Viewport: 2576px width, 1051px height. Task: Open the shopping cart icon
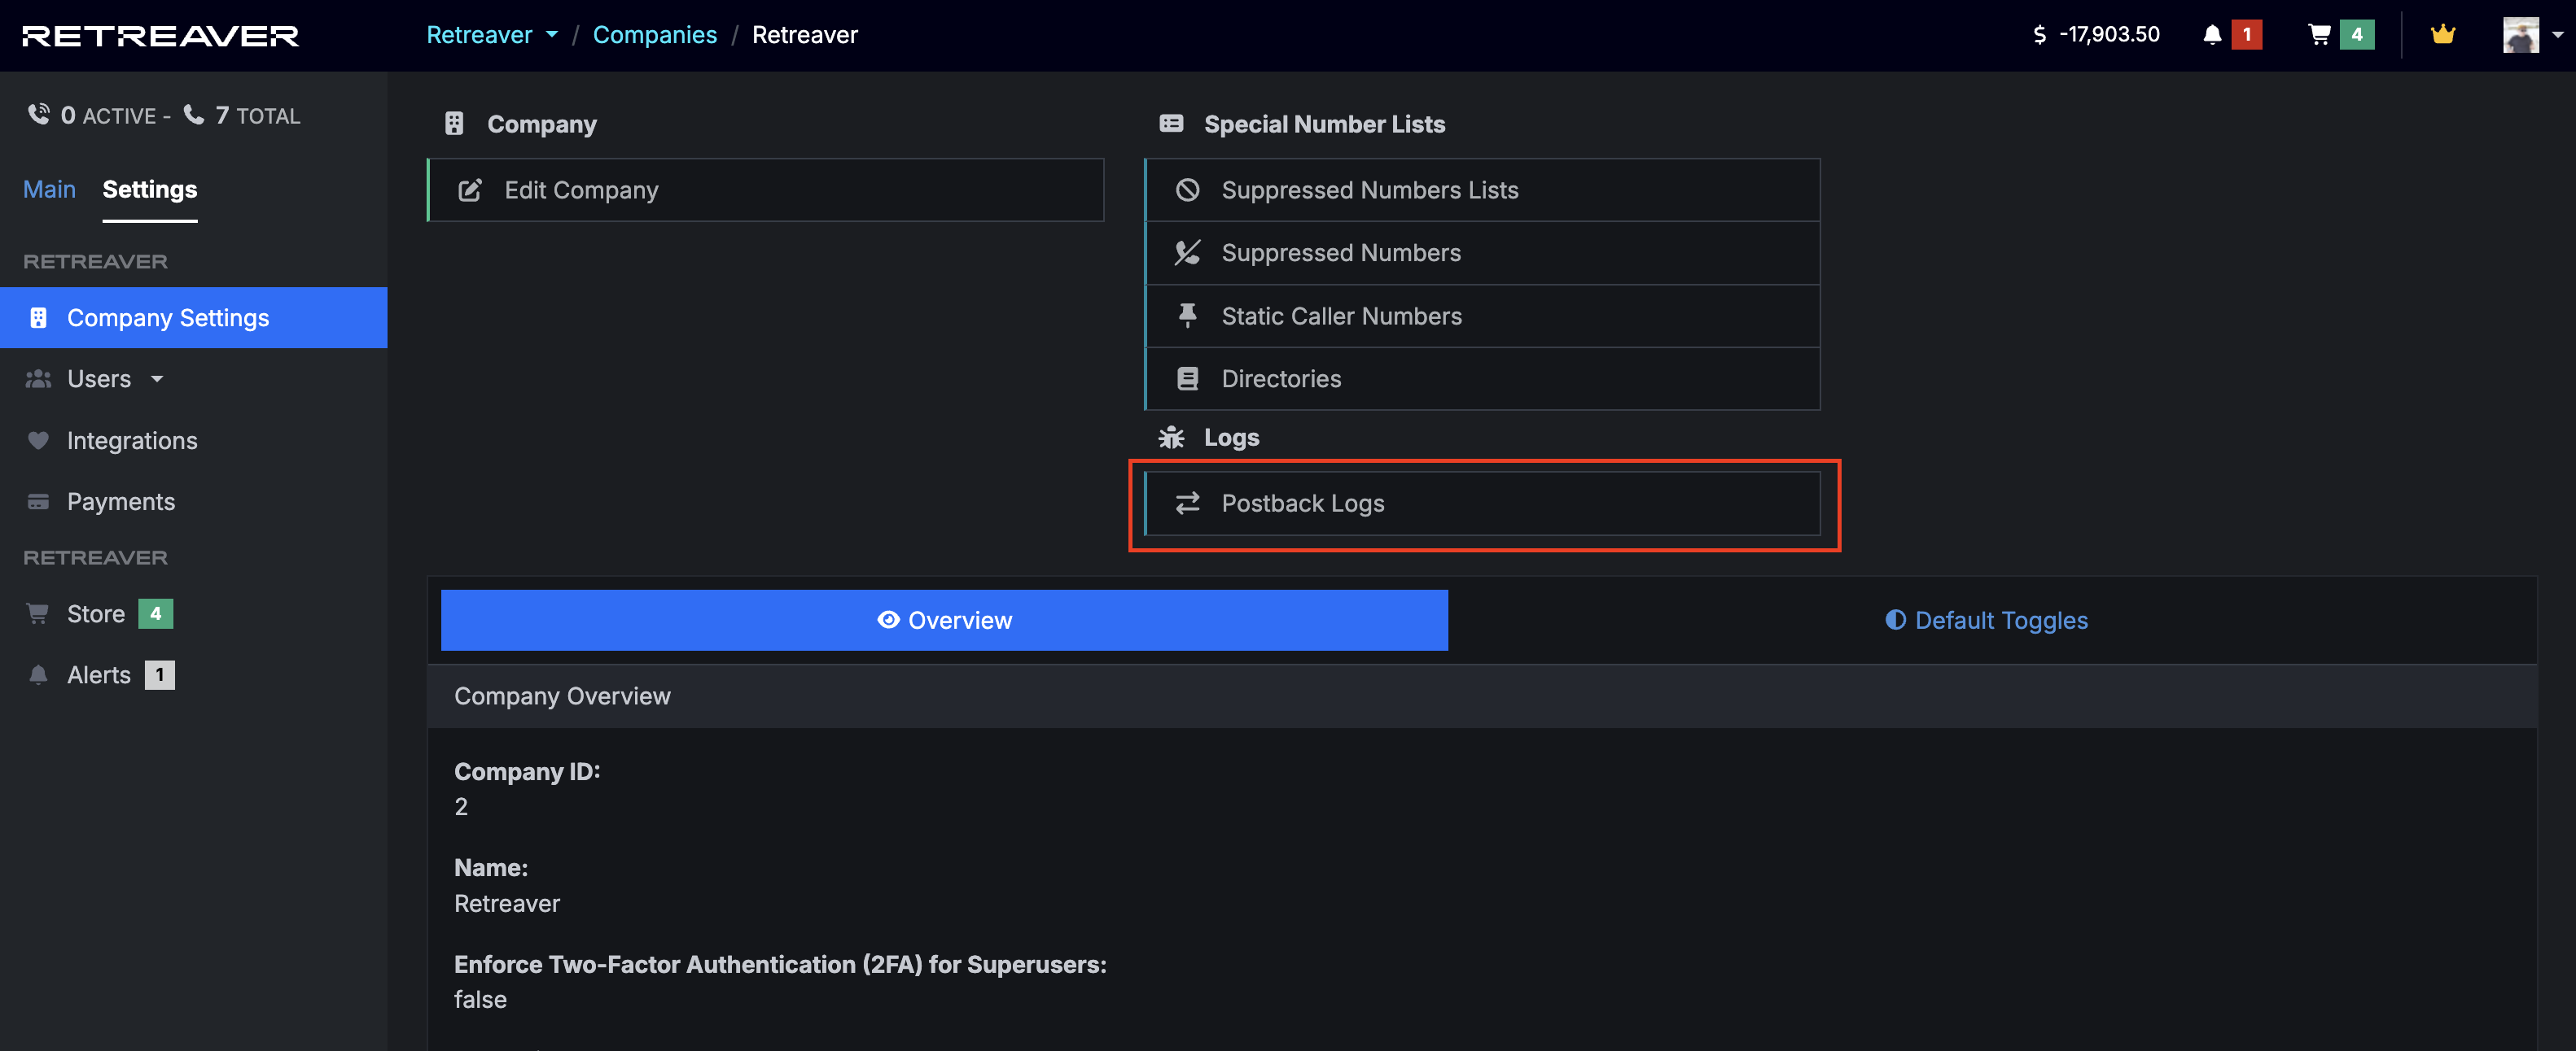point(2319,35)
